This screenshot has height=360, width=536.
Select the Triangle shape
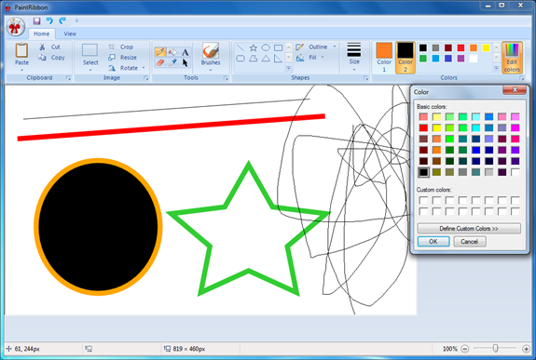point(266,59)
